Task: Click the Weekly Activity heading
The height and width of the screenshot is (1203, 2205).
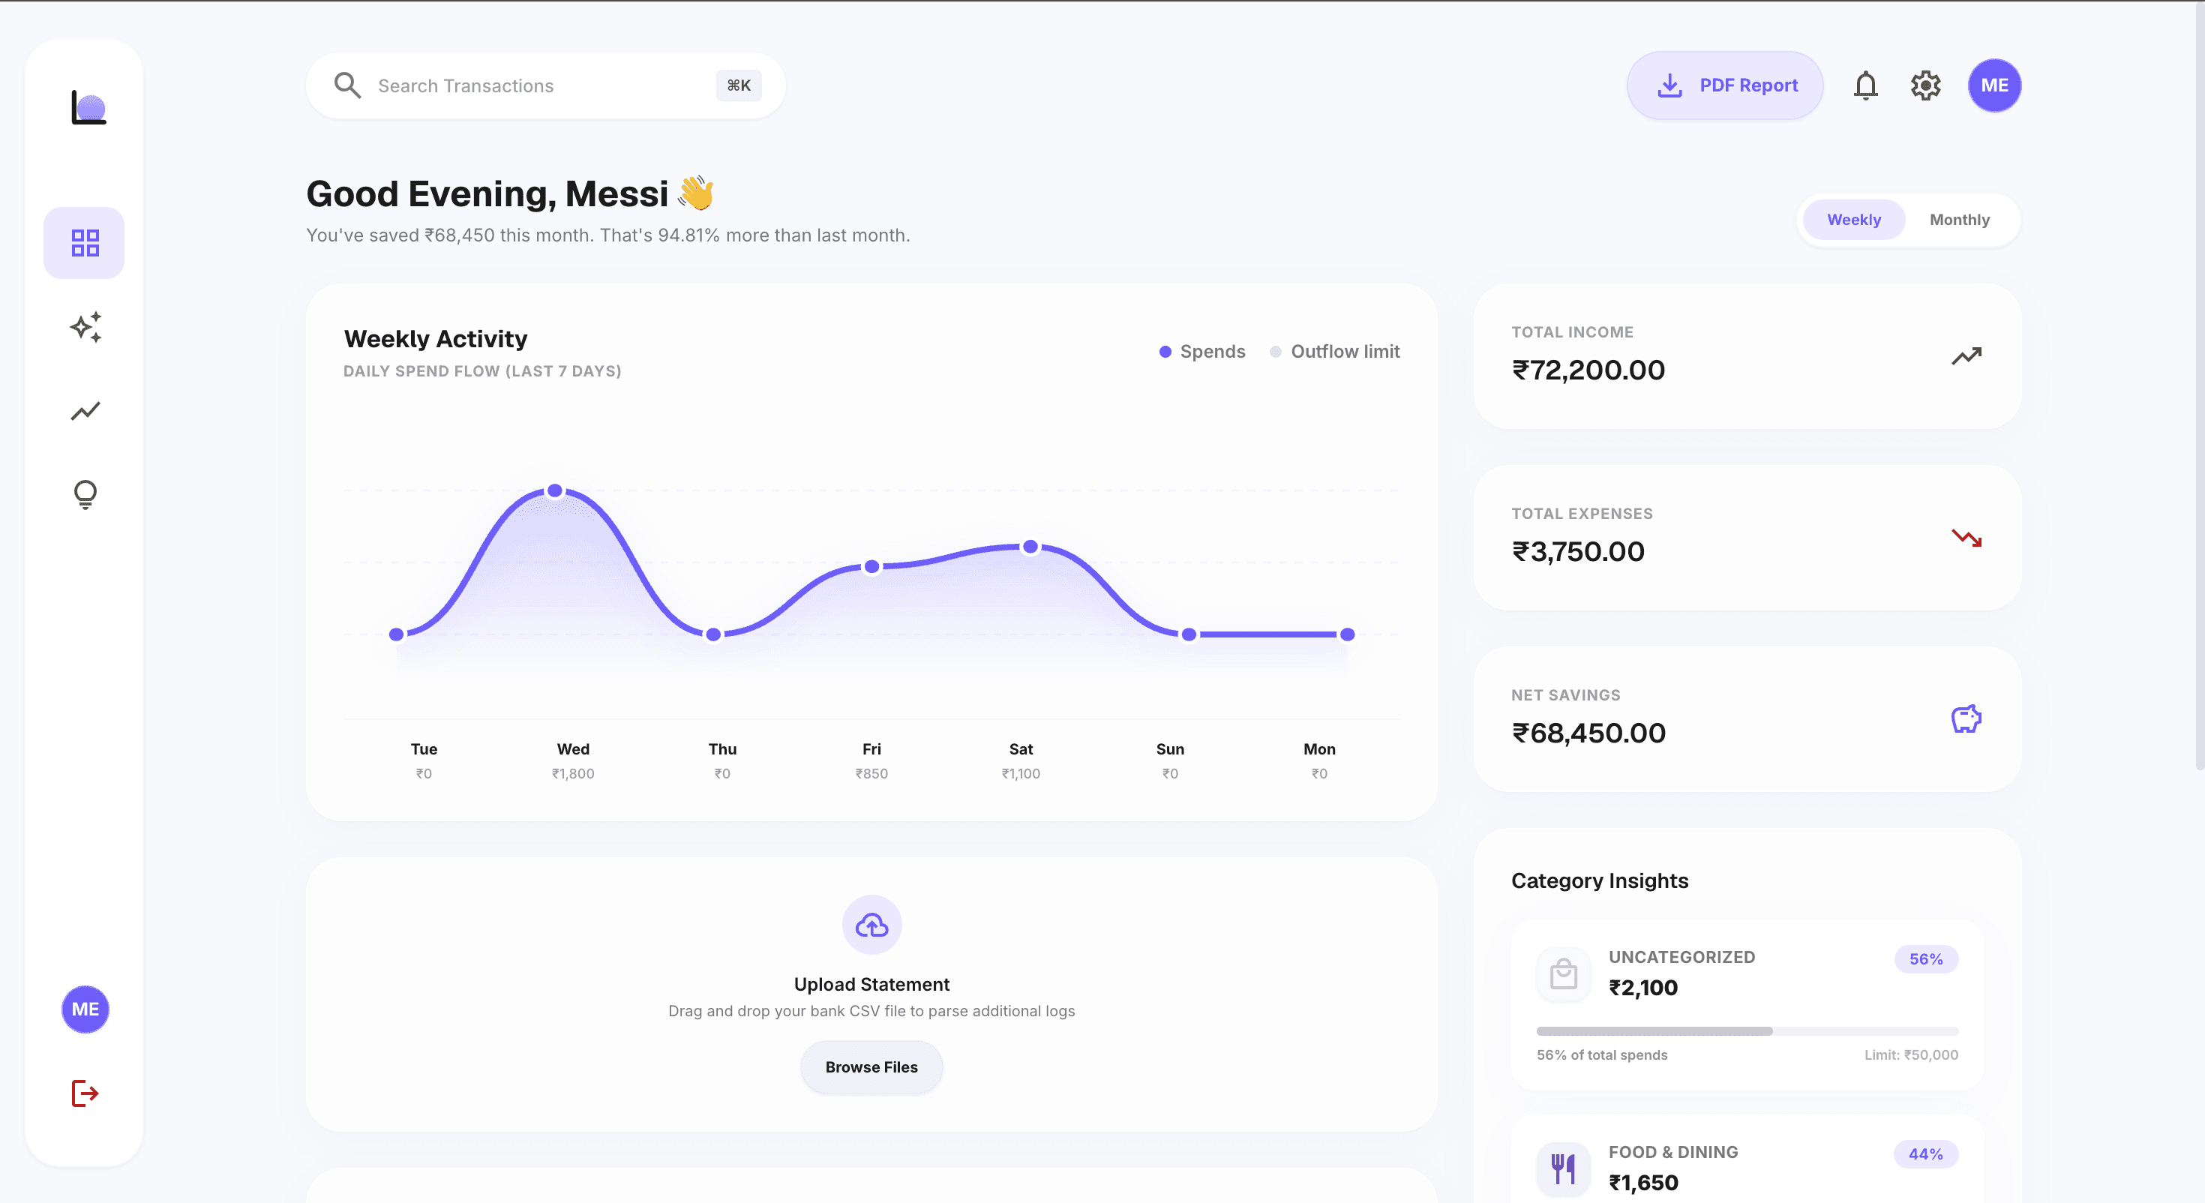Action: [x=435, y=339]
